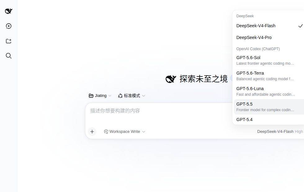Click the Workspace Write shield icon
This screenshot has width=304, height=192.
click(x=106, y=132)
